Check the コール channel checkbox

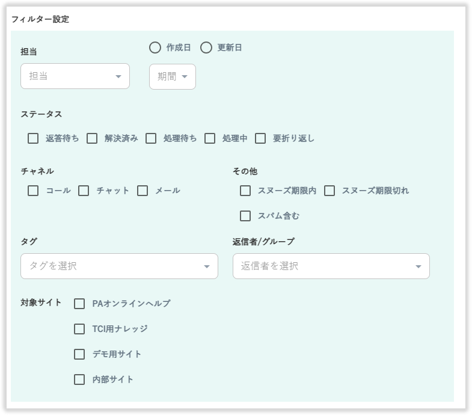[33, 191]
